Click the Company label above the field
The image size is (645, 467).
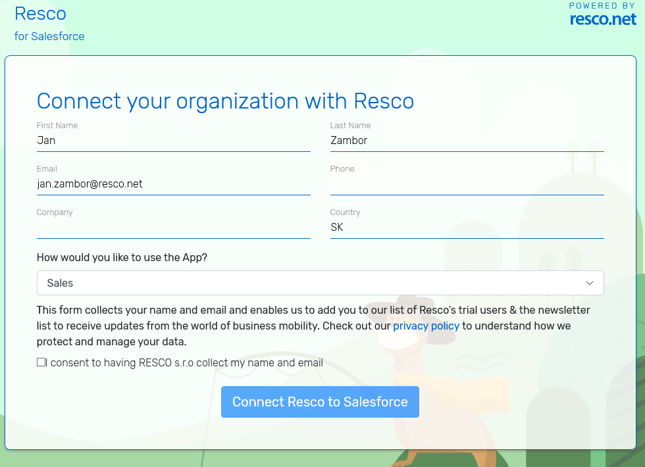[x=55, y=212]
